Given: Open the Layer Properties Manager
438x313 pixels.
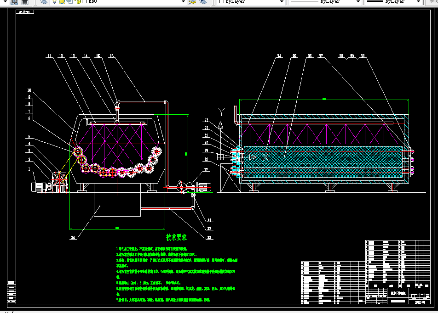Looking at the screenshot, I should (x=44, y=2).
